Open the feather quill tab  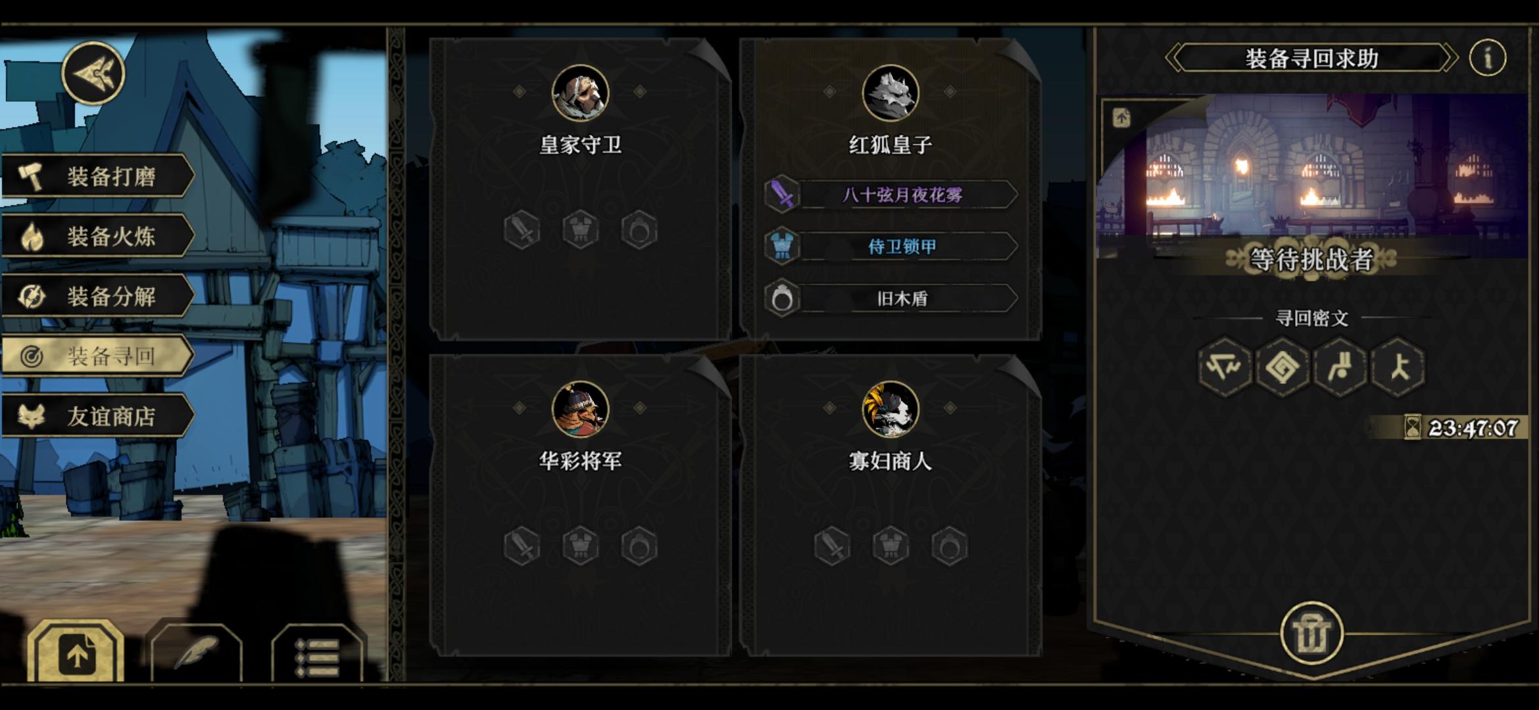[196, 652]
